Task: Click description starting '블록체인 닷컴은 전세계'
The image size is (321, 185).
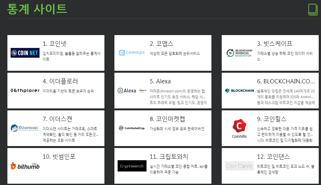Action: coord(286,97)
